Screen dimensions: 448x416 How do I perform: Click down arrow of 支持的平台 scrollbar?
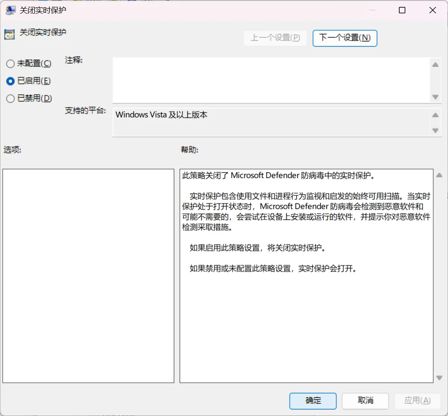coord(436,131)
